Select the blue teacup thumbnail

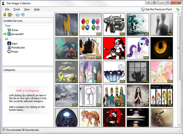pos(114,72)
